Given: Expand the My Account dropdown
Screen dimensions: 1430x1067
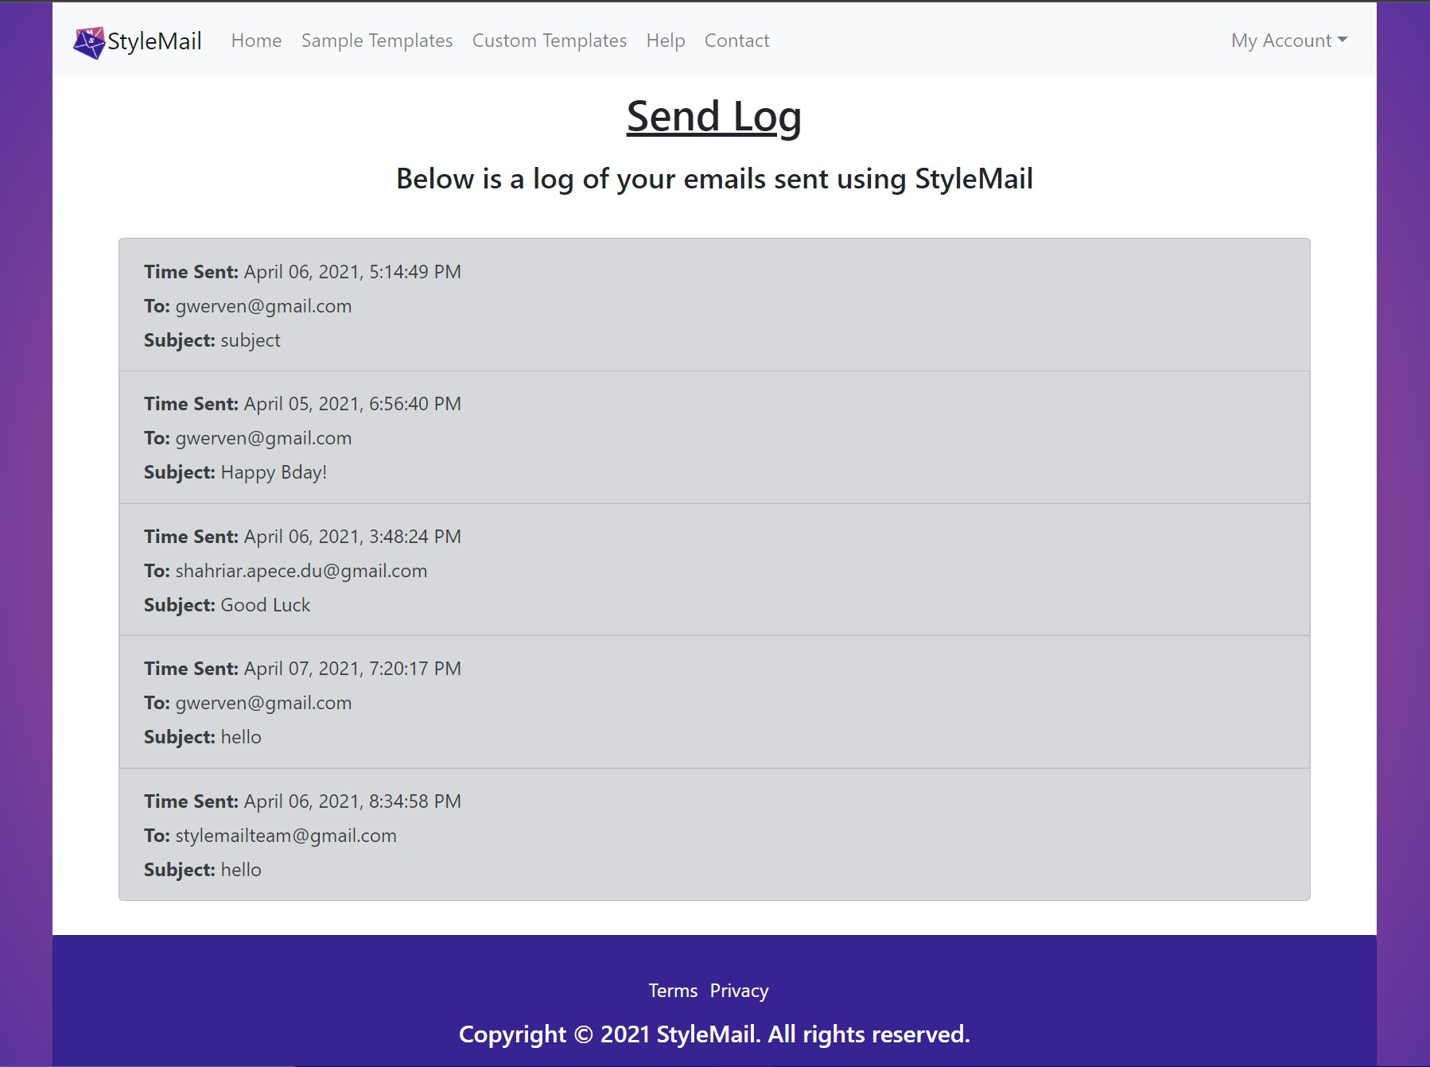Looking at the screenshot, I should coord(1289,41).
